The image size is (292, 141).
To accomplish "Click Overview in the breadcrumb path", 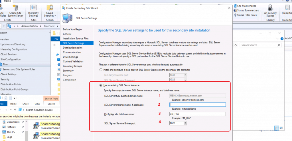I will [x=49, y=26].
